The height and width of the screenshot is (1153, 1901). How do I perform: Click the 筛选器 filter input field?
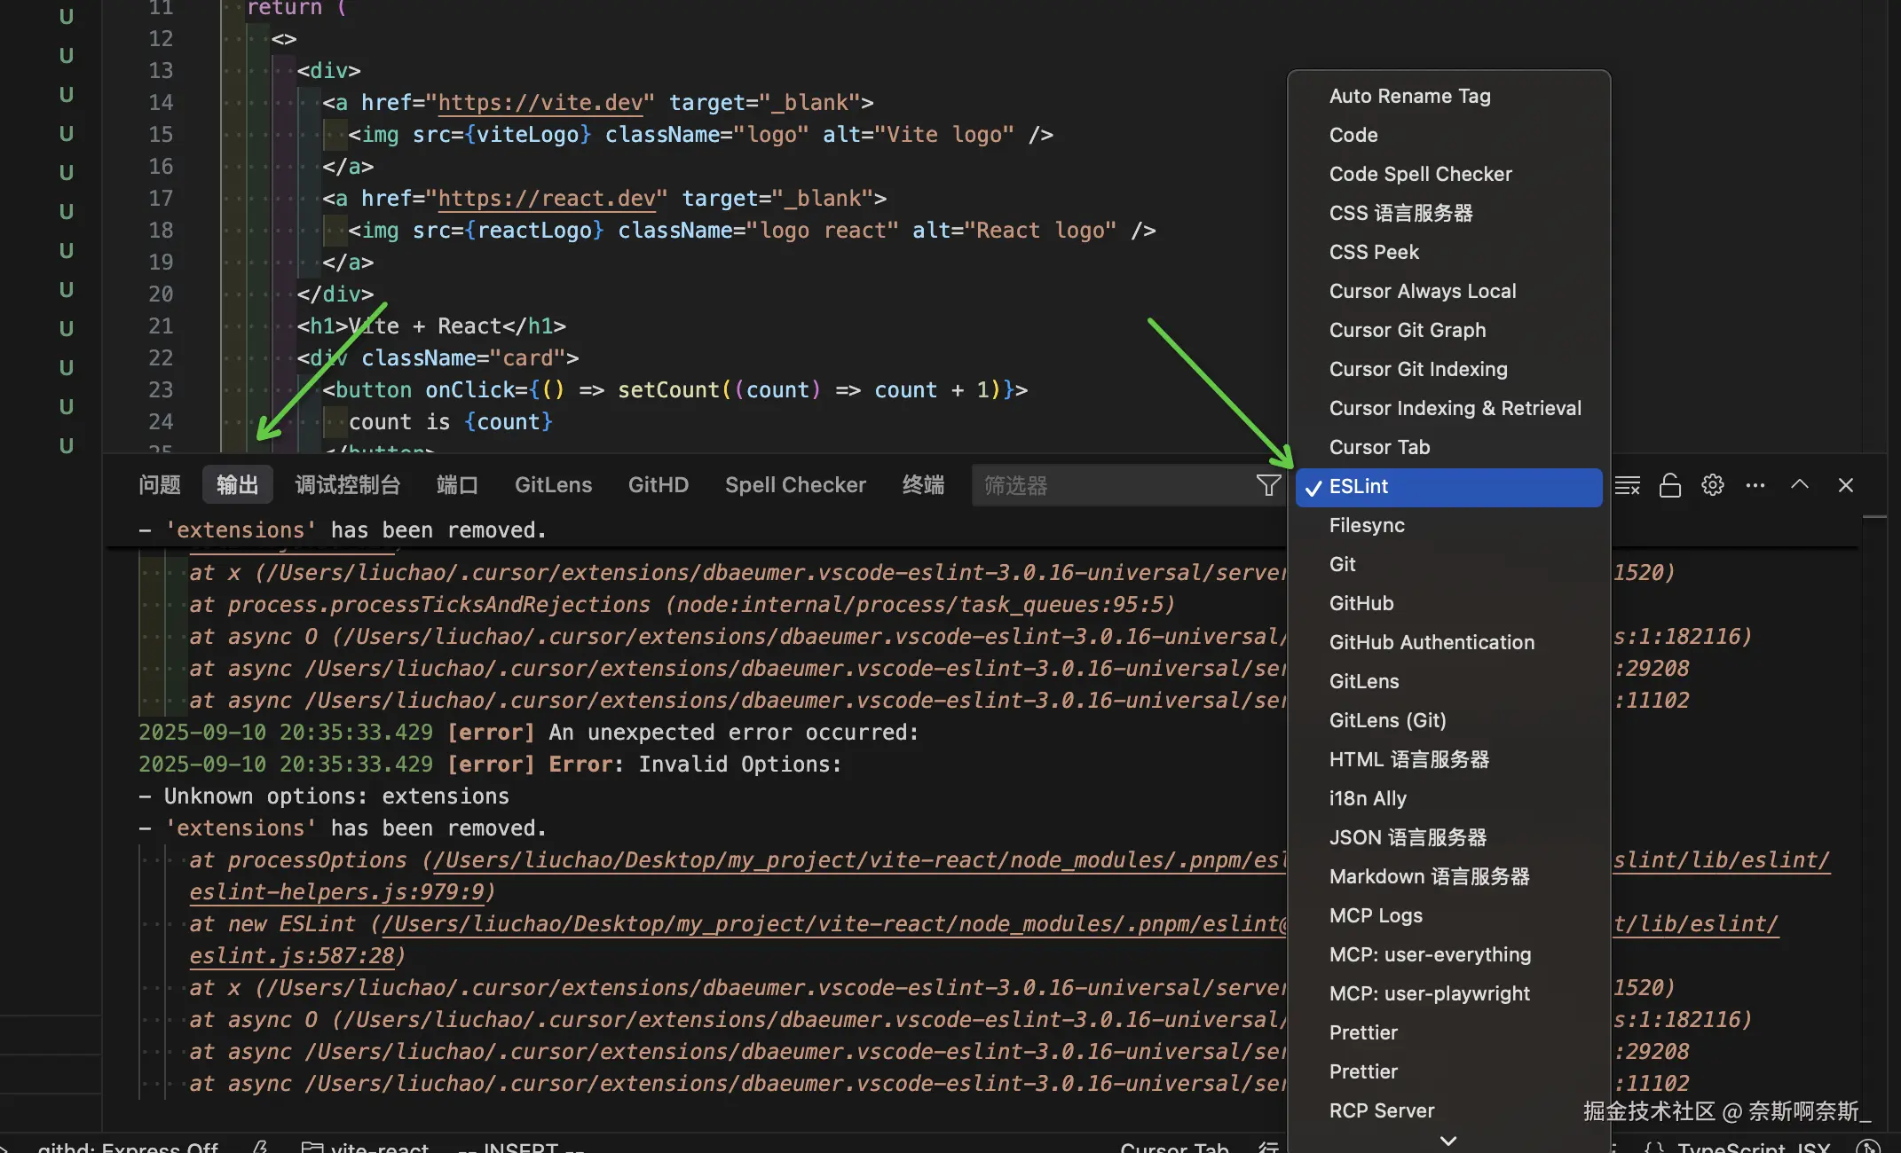[1109, 485]
